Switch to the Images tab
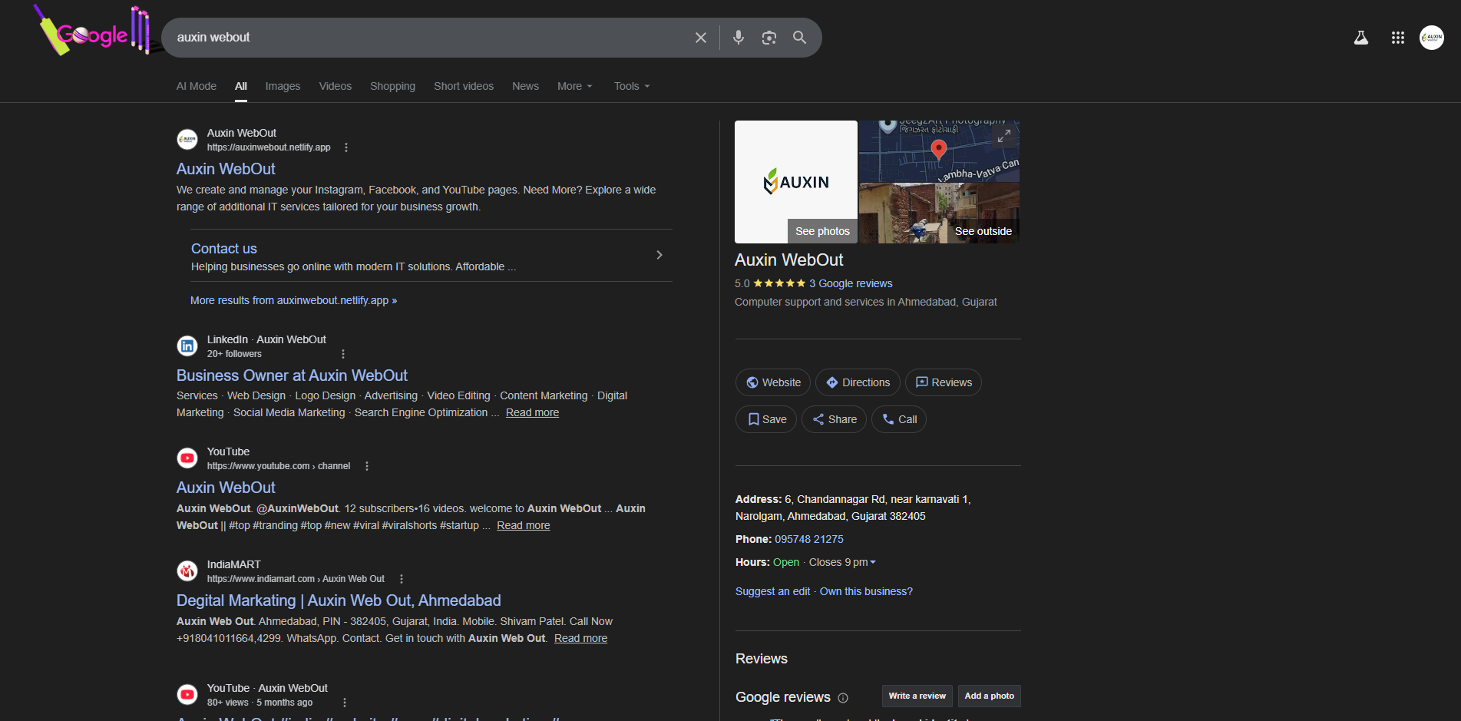This screenshot has height=721, width=1461. [283, 86]
